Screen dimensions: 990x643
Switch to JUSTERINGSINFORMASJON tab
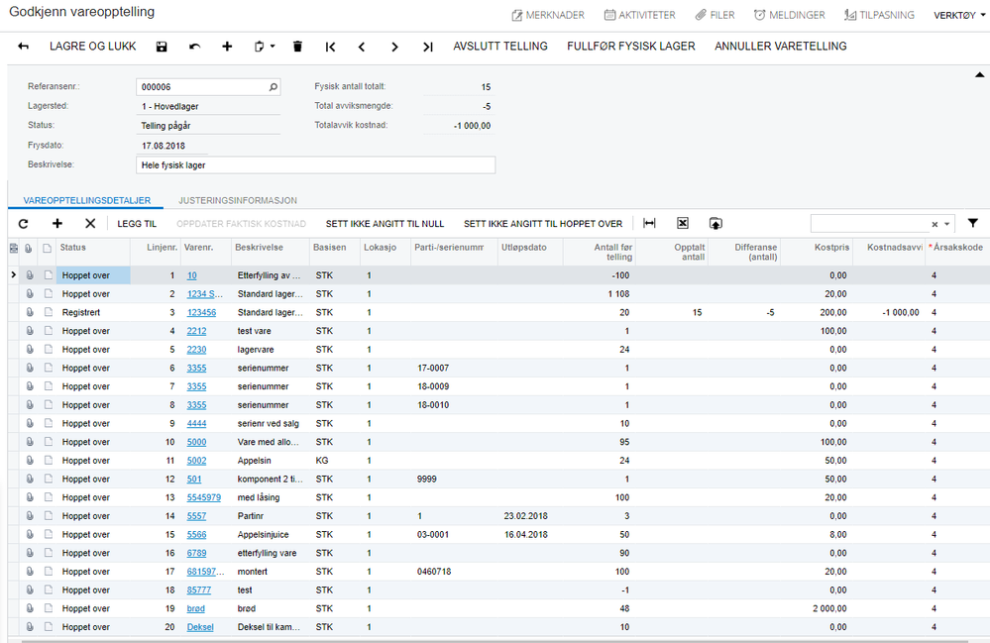click(x=238, y=200)
